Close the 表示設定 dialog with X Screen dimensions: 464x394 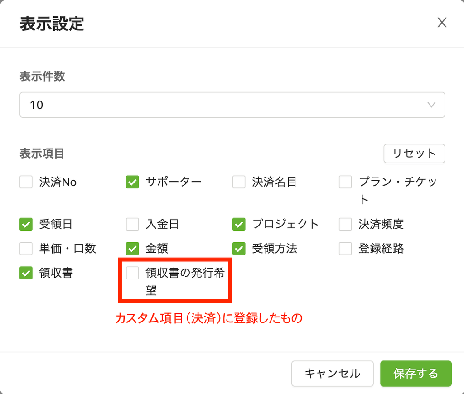[442, 23]
